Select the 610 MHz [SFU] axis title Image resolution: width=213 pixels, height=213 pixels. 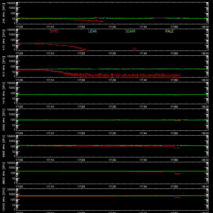[4, 66]
